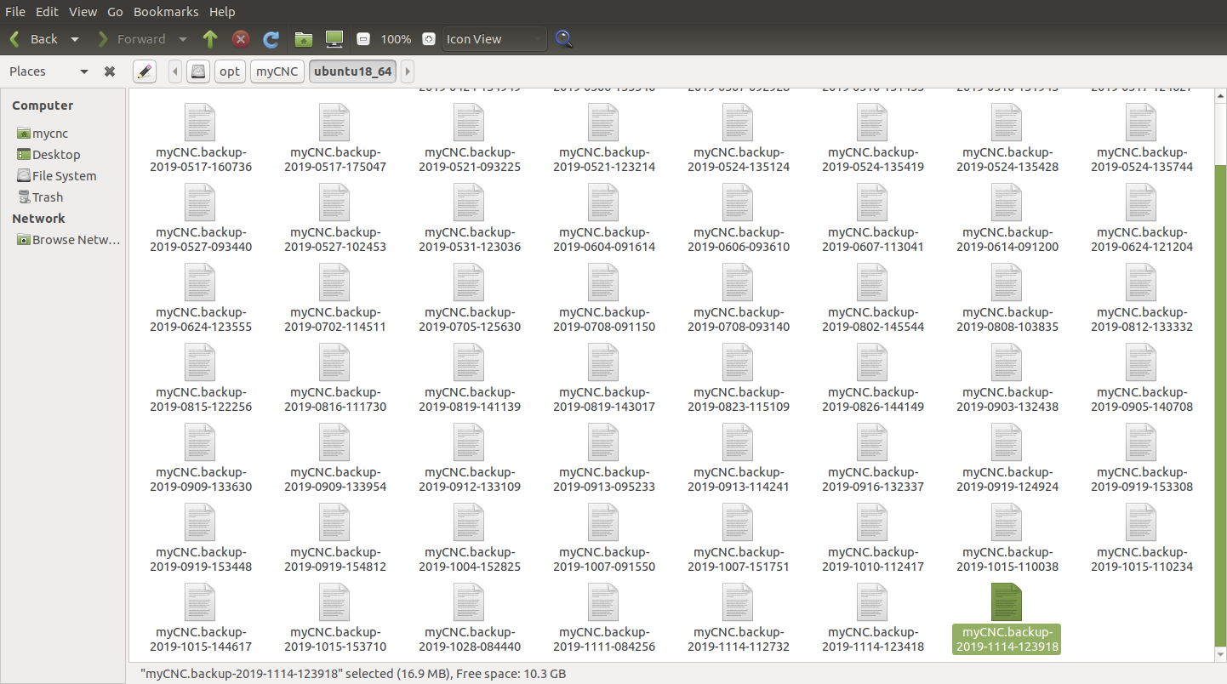Select file myCNC.backup-2019-1114-112732

click(x=738, y=618)
